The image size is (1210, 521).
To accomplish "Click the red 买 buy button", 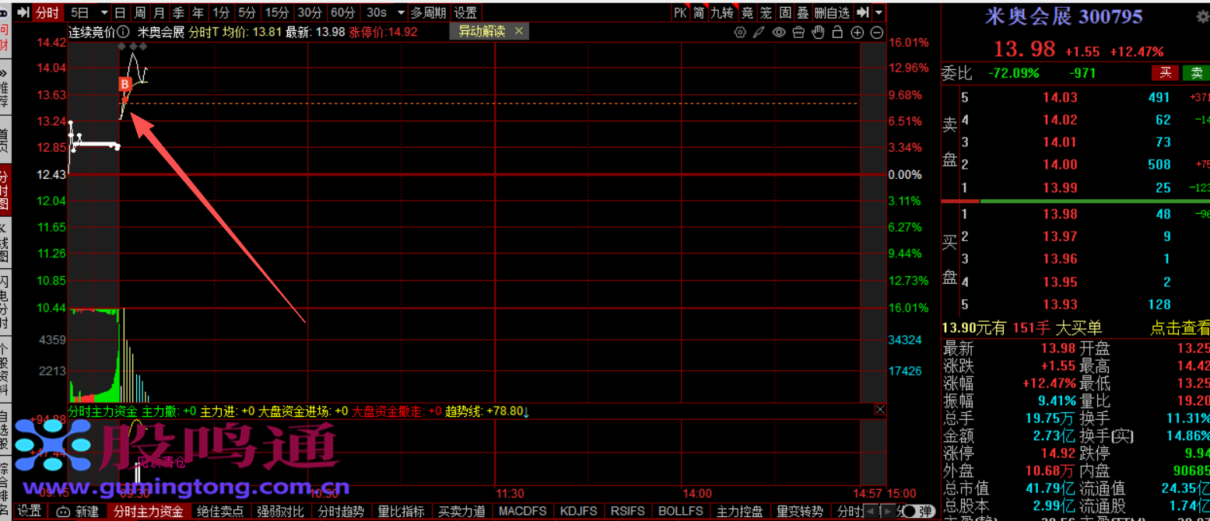I will pyautogui.click(x=1165, y=73).
